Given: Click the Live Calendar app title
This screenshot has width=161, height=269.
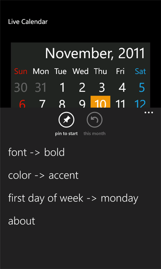Looking at the screenshot, I should click(x=28, y=22).
